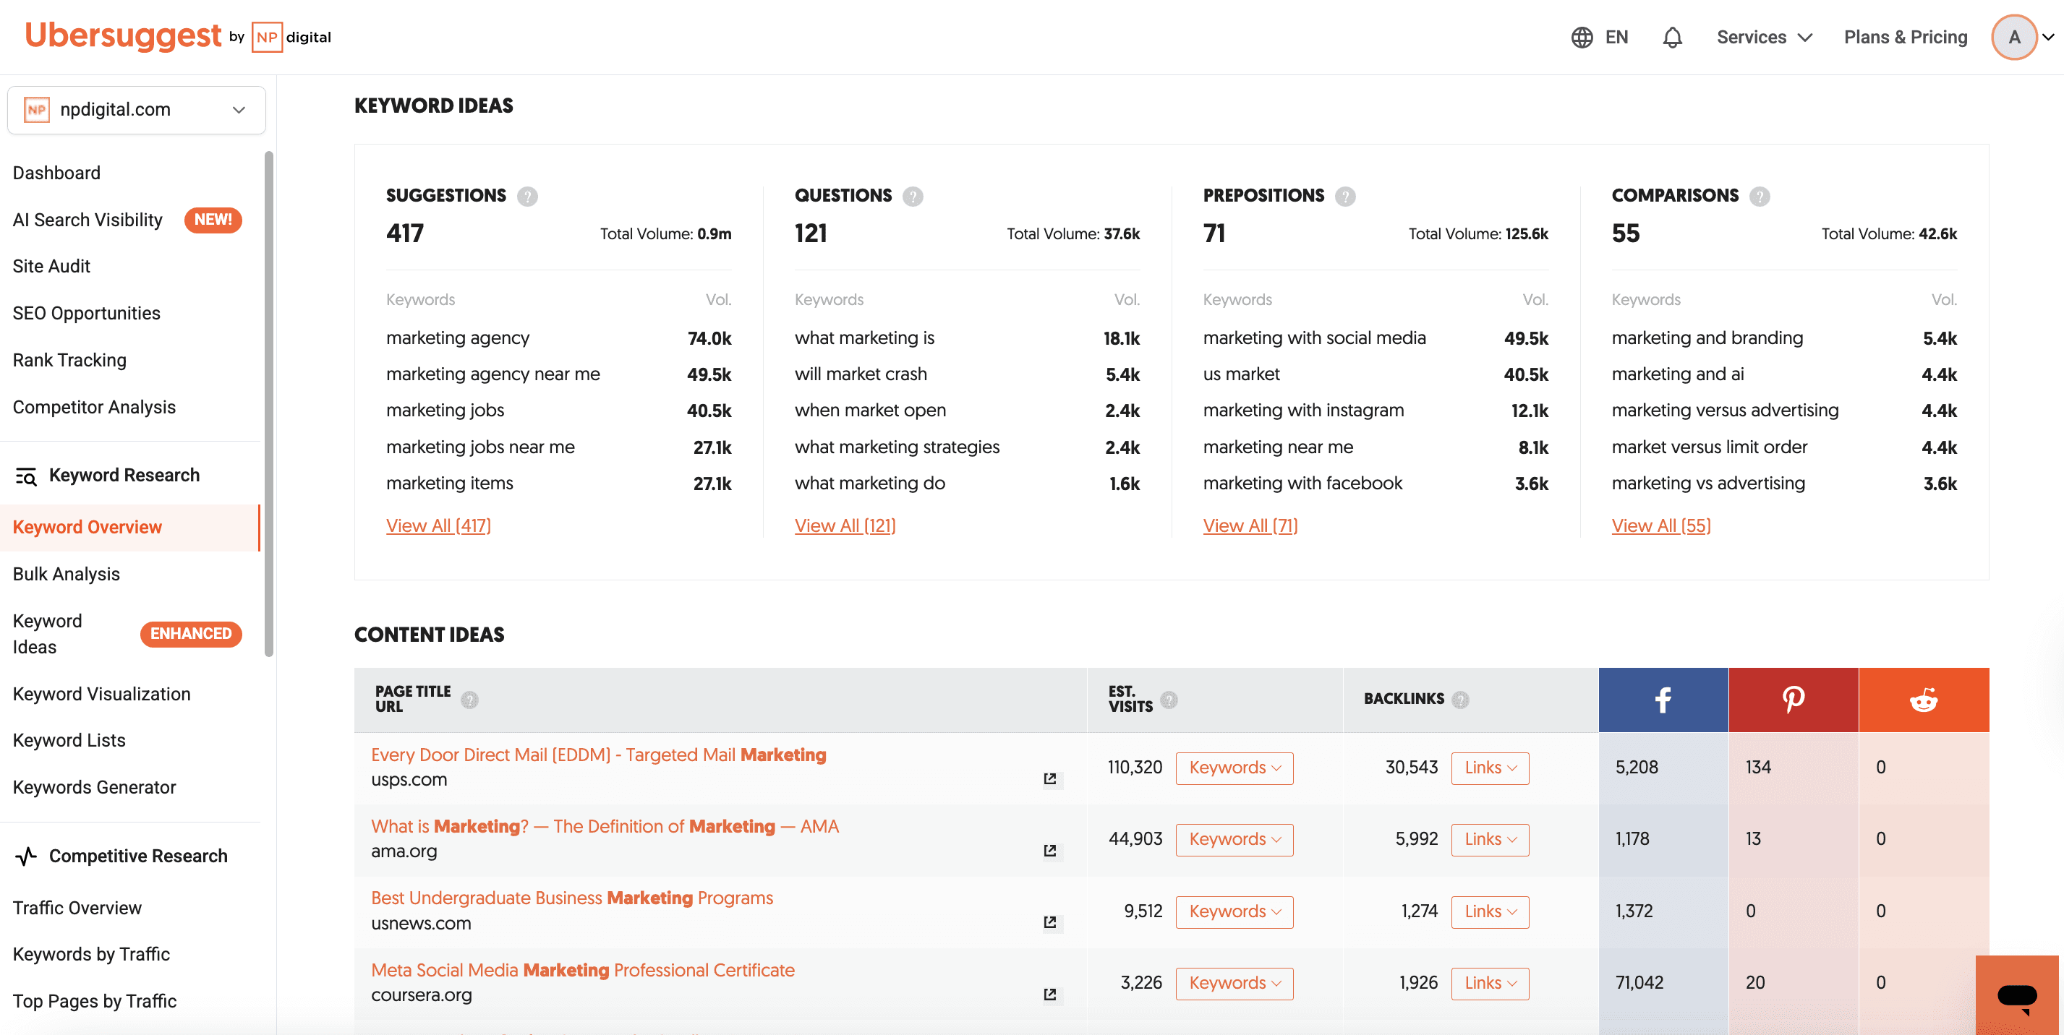Select Bulk Analysis in the sidebar
The image size is (2064, 1035).
coord(66,574)
